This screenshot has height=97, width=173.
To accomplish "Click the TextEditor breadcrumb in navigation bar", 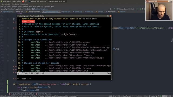I will (28, 9).
